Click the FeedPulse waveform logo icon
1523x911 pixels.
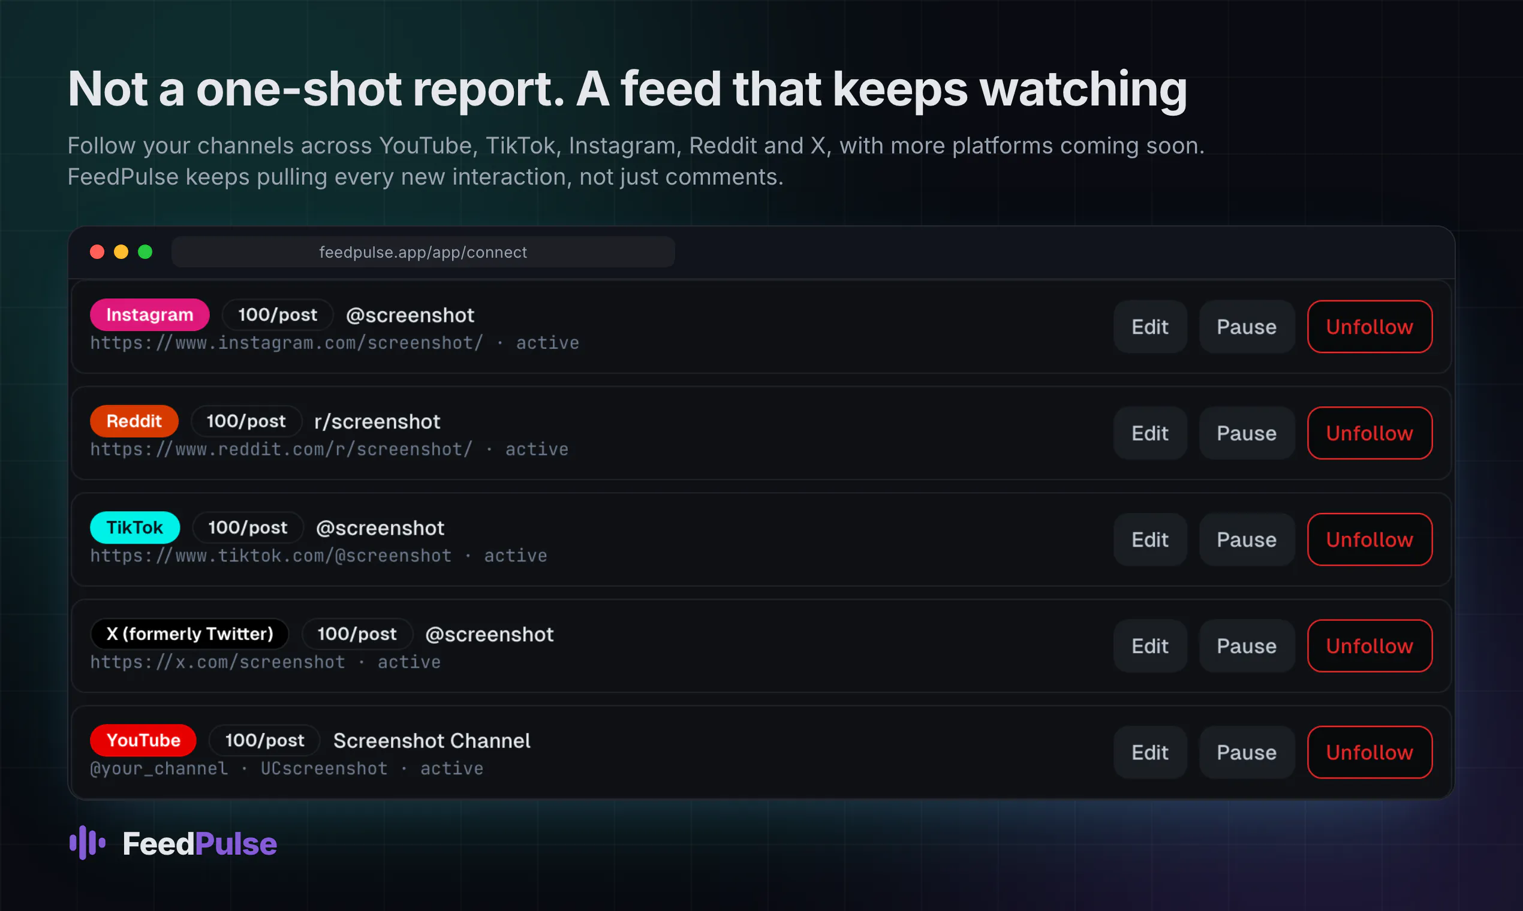coord(87,843)
